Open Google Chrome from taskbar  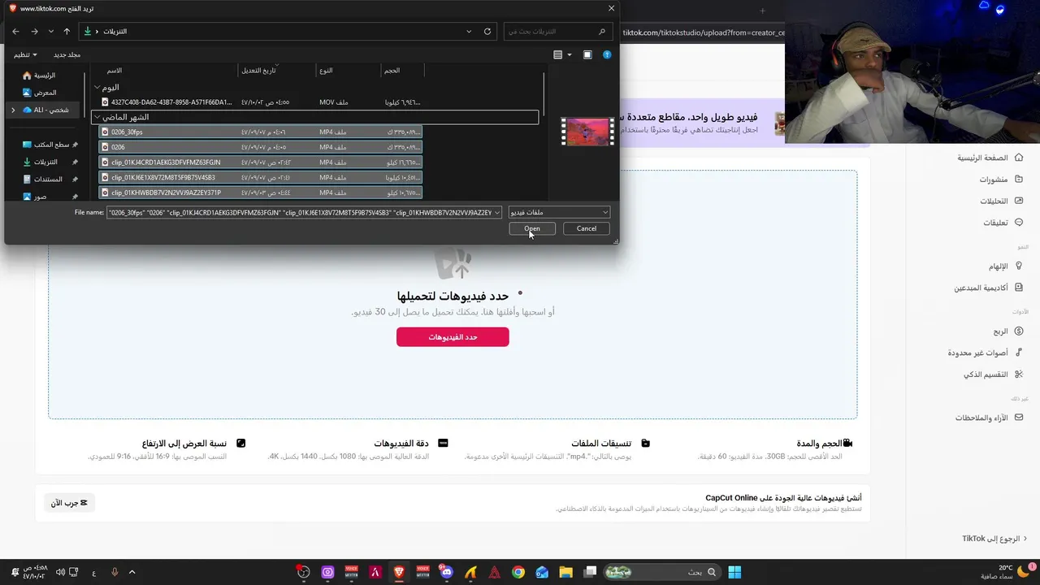click(x=518, y=572)
